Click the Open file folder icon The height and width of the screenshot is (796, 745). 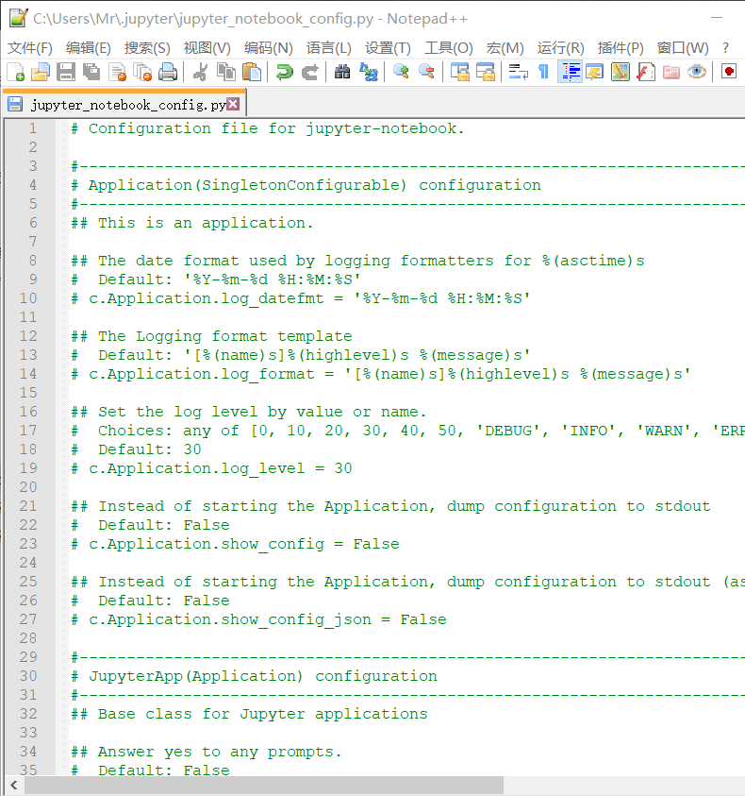point(41,72)
